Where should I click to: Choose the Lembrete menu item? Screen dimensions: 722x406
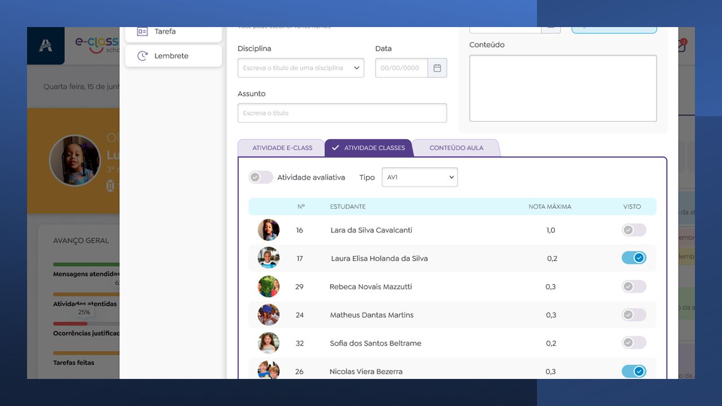point(173,56)
